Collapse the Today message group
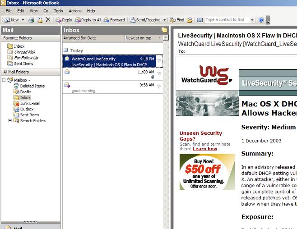 [x=66, y=50]
